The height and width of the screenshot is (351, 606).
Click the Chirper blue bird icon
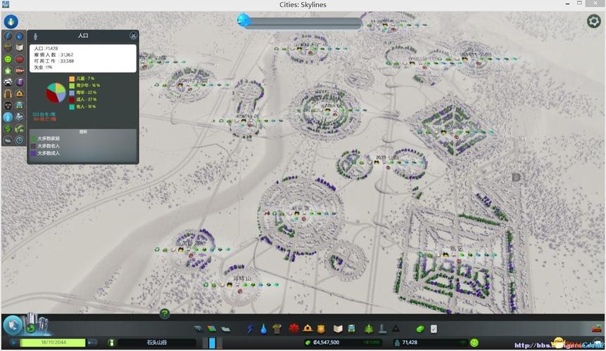click(x=244, y=20)
